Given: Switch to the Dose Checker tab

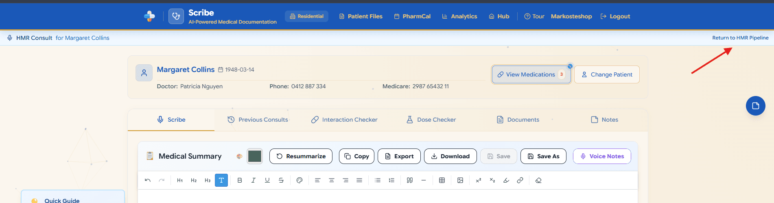Looking at the screenshot, I should 431,120.
